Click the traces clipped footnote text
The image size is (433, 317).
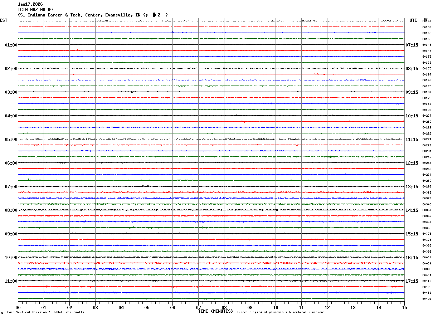[x=281, y=312]
